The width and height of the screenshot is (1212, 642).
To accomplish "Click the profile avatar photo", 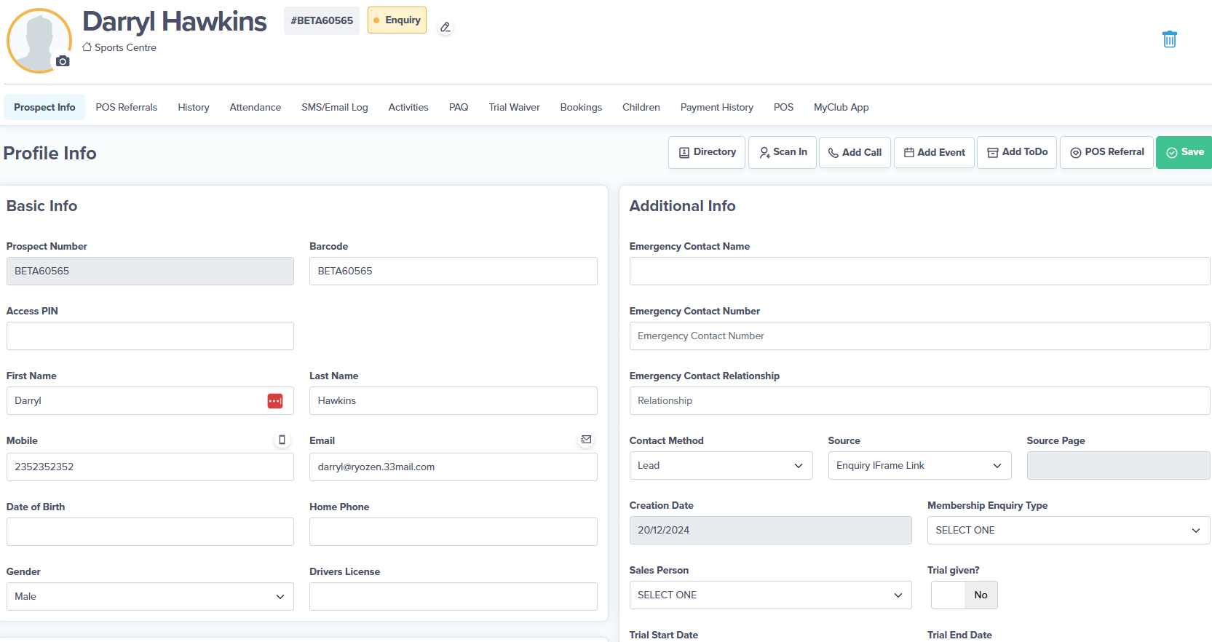I will pyautogui.click(x=39, y=41).
